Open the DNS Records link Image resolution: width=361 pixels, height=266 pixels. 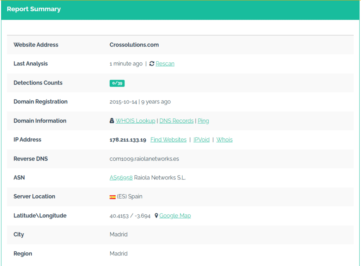(176, 121)
